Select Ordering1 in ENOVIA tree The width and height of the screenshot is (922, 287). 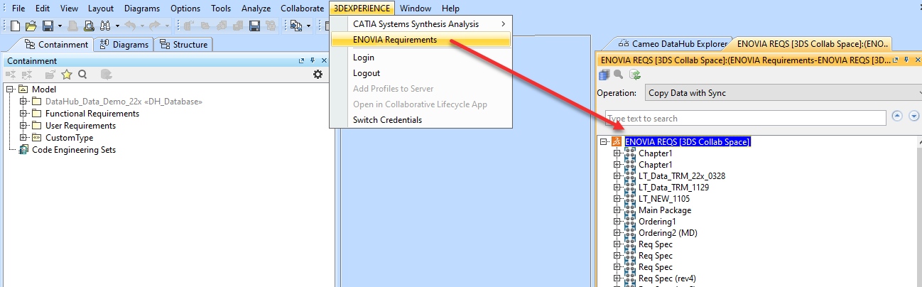click(657, 222)
